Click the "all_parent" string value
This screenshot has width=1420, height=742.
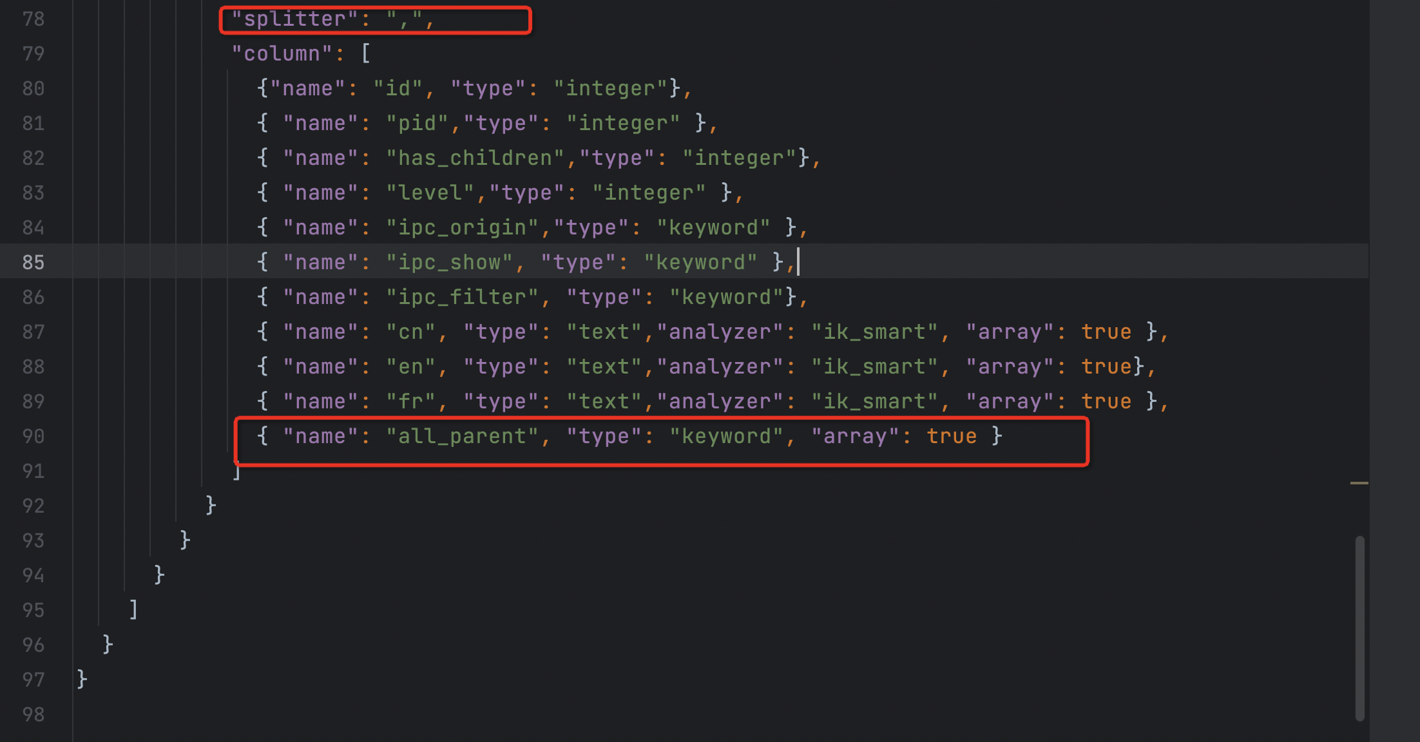tap(462, 436)
